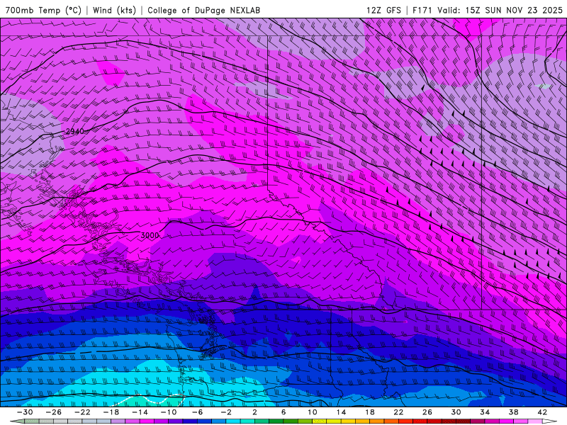Click the -14 value on the temperature scale
This screenshot has height=425, width=567.
click(x=140, y=412)
